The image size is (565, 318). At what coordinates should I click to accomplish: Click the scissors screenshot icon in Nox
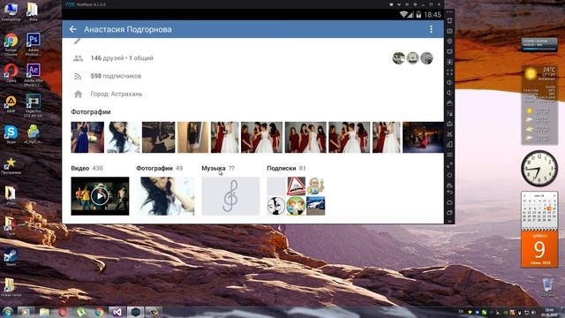pos(449,134)
